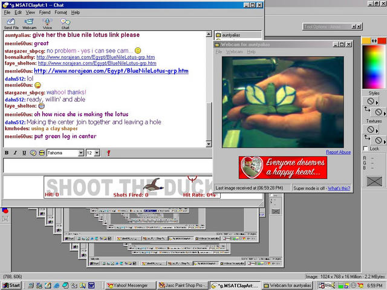The height and width of the screenshot is (290, 387).
Task: Open merrie60us's bold BlueNileLotus link
Action: click(111, 71)
